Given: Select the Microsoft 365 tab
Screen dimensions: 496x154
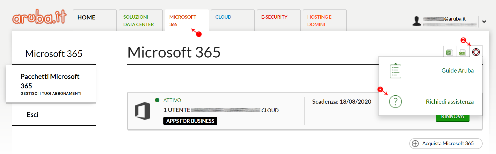Looking at the screenshot, I should click(x=187, y=20).
